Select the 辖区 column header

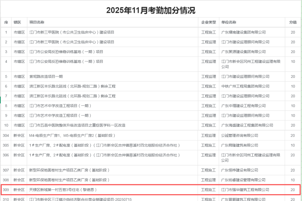pyautogui.click(x=17, y=22)
